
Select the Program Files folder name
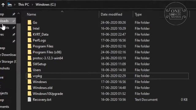(x=43, y=46)
